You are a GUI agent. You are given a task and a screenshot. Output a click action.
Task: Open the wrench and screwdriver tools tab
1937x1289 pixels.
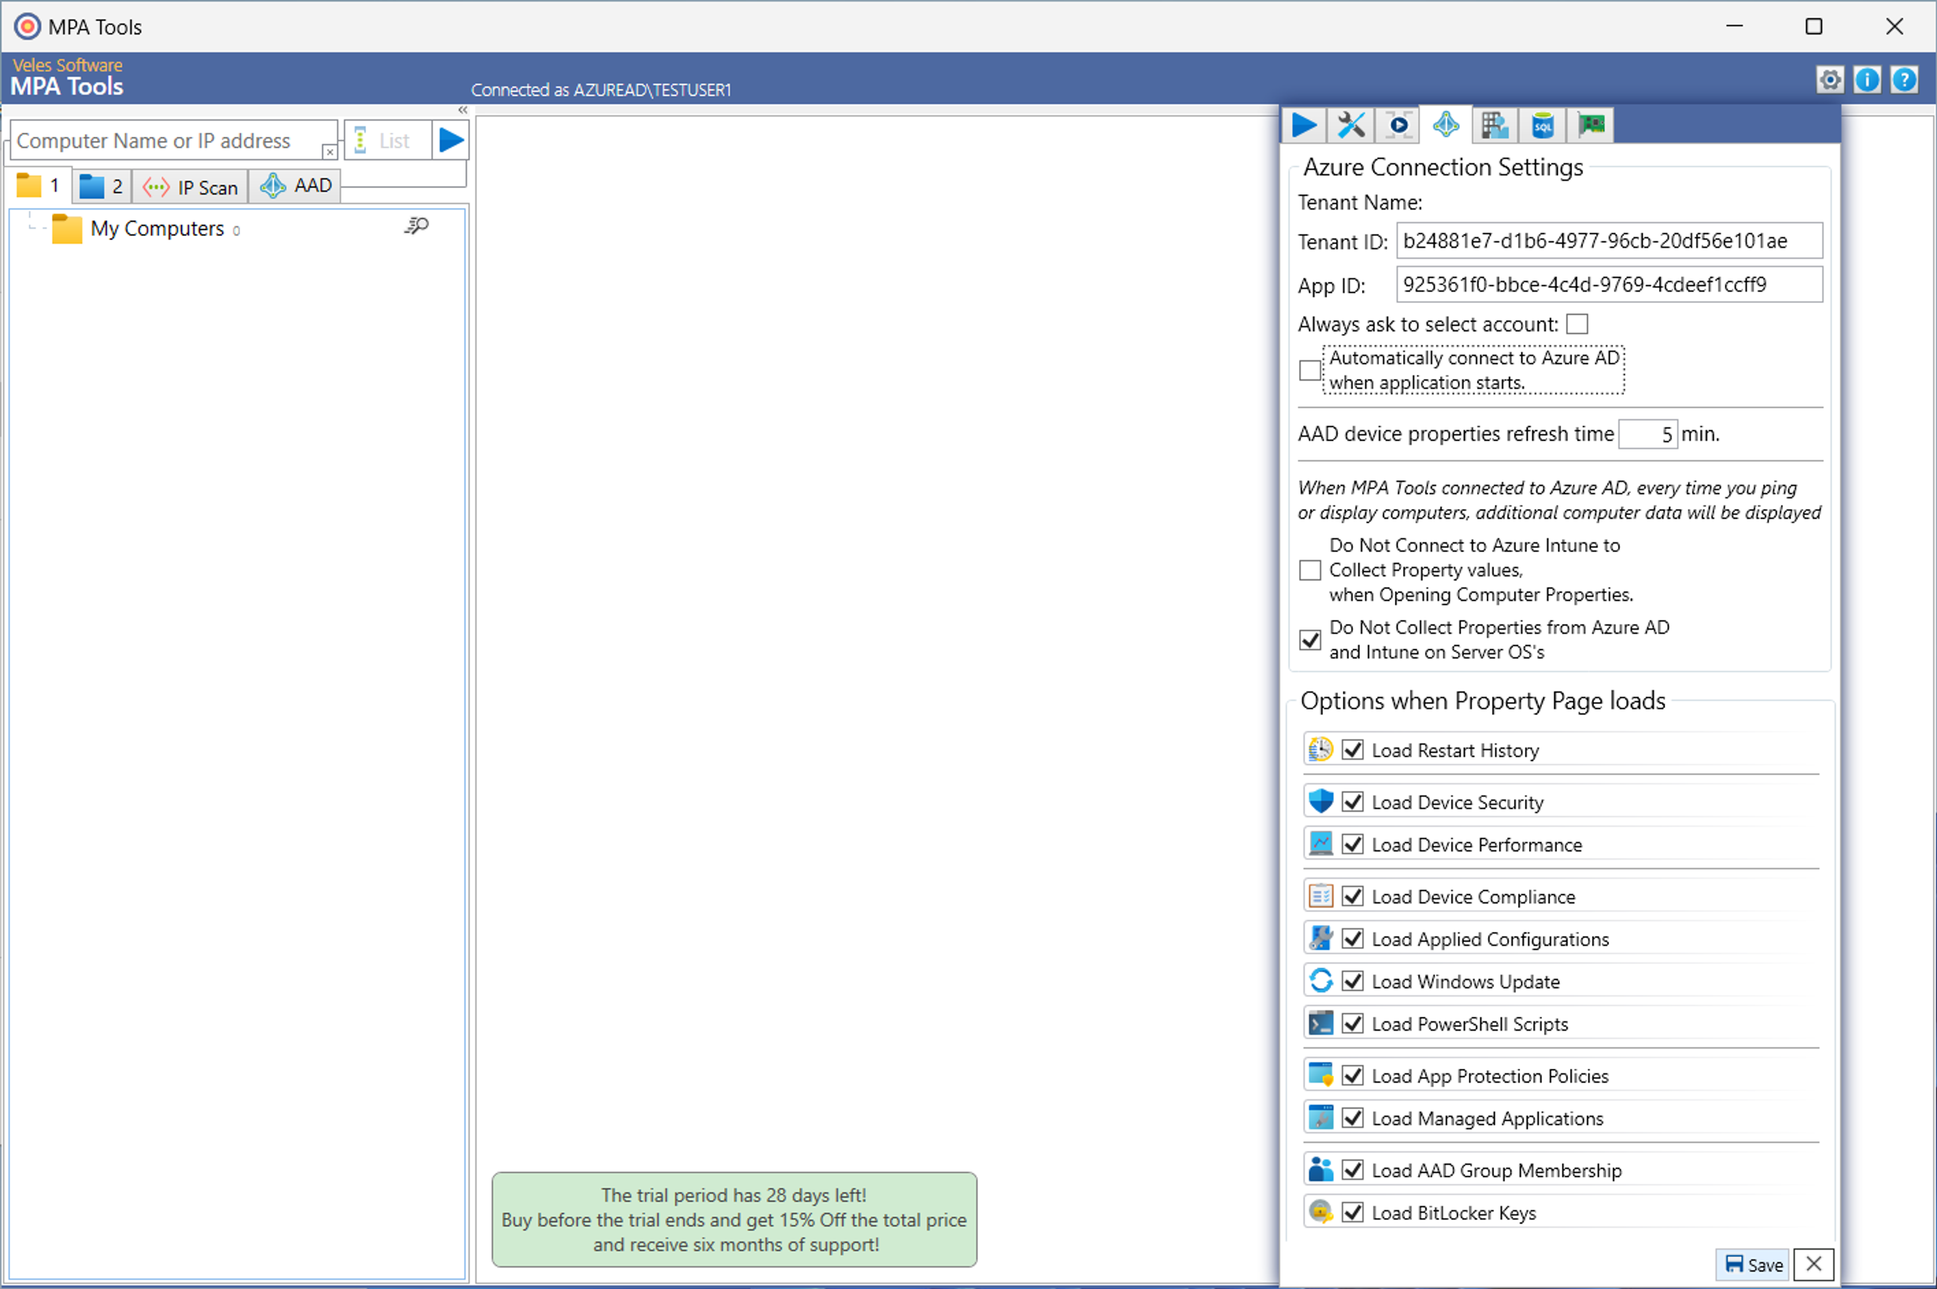click(x=1351, y=125)
